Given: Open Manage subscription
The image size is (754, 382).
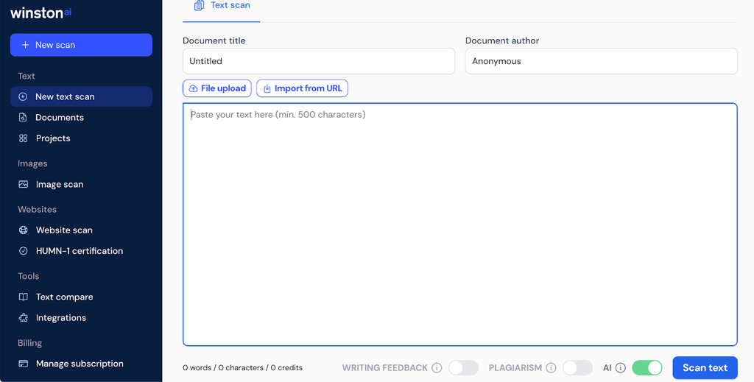Looking at the screenshot, I should coord(81,364).
